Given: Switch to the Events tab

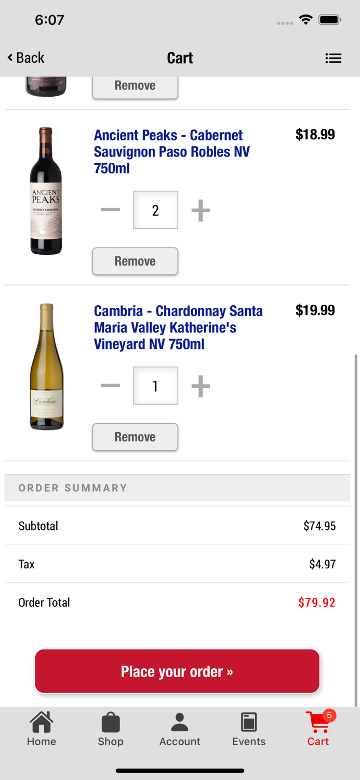Looking at the screenshot, I should click(x=249, y=729).
